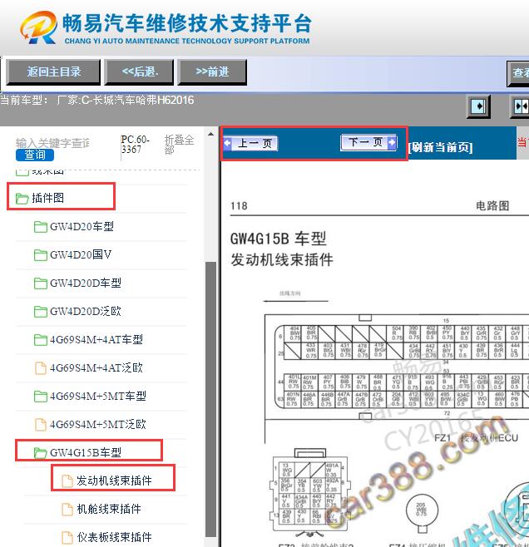Click the 机舱线束插件 page icon
529x547 pixels.
pyautogui.click(x=67, y=510)
